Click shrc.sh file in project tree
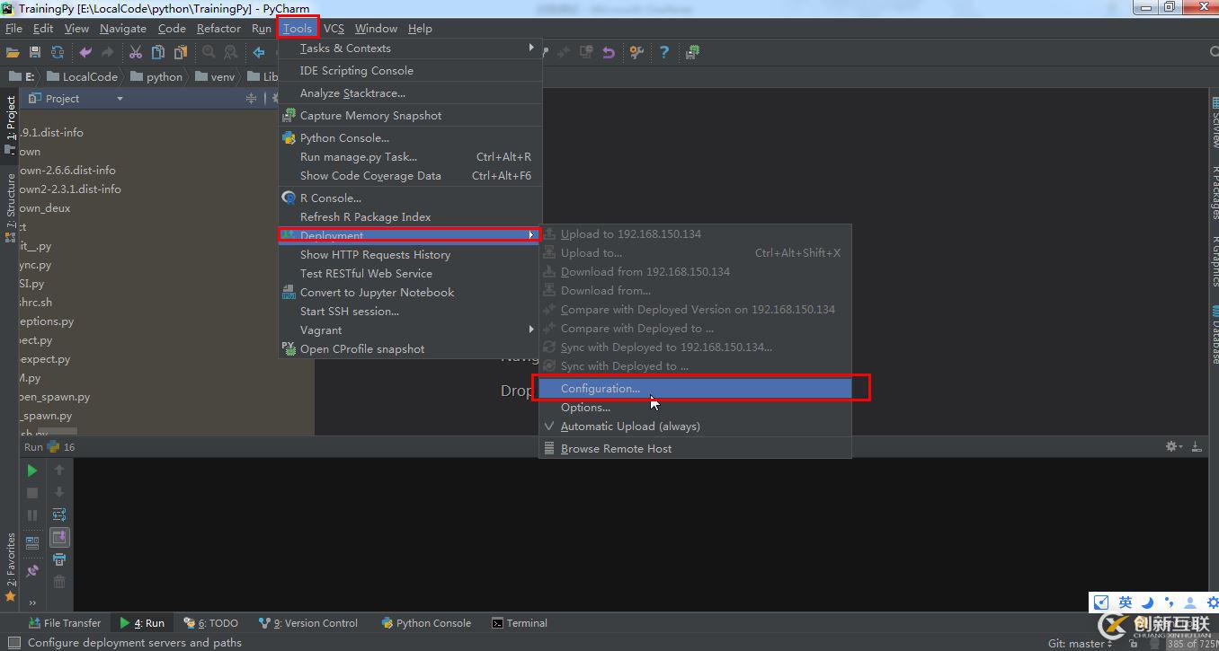1219x651 pixels. pyautogui.click(x=36, y=303)
